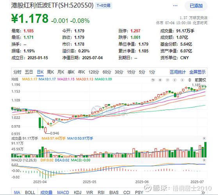Viewport: 218px width, 195px height.
Task: Click the 0.946 low price marker on chart
Action: coord(55,133)
